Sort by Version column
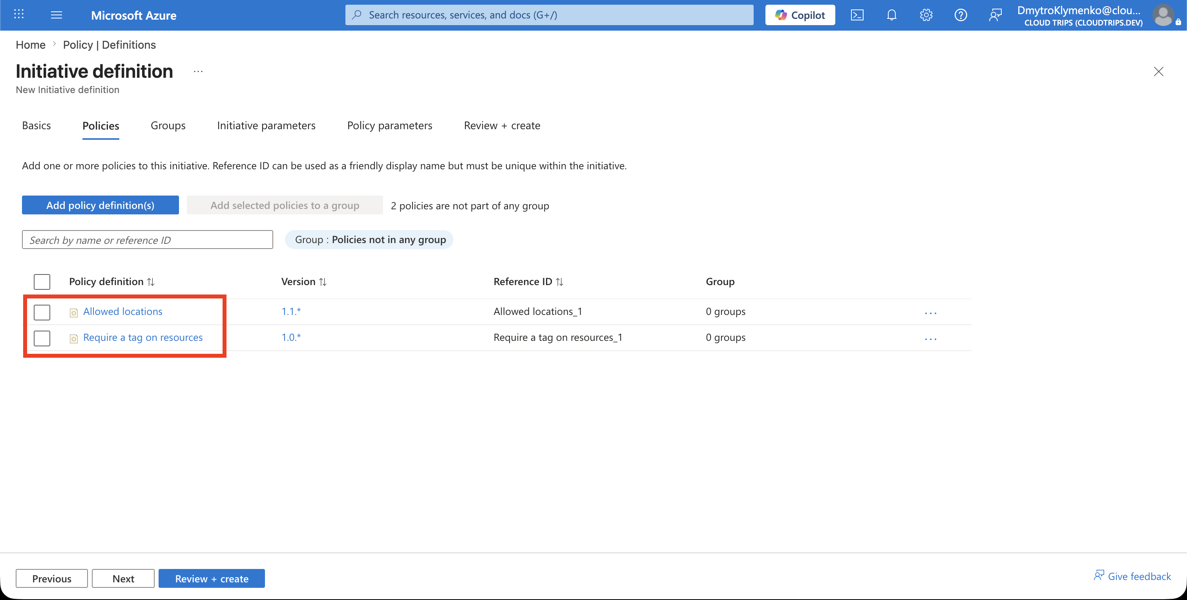1187x600 pixels. click(x=304, y=282)
